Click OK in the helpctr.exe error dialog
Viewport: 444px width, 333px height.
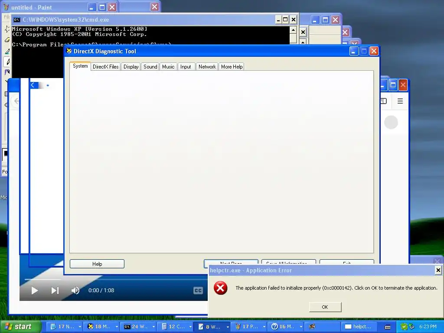pos(325,307)
